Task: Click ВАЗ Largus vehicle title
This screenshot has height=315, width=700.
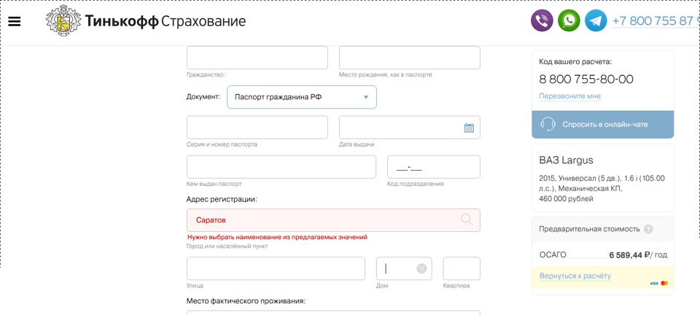Action: [566, 160]
